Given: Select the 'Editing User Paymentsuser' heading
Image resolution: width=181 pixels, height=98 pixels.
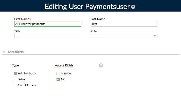Looking at the screenshot, I should (x=87, y=6).
